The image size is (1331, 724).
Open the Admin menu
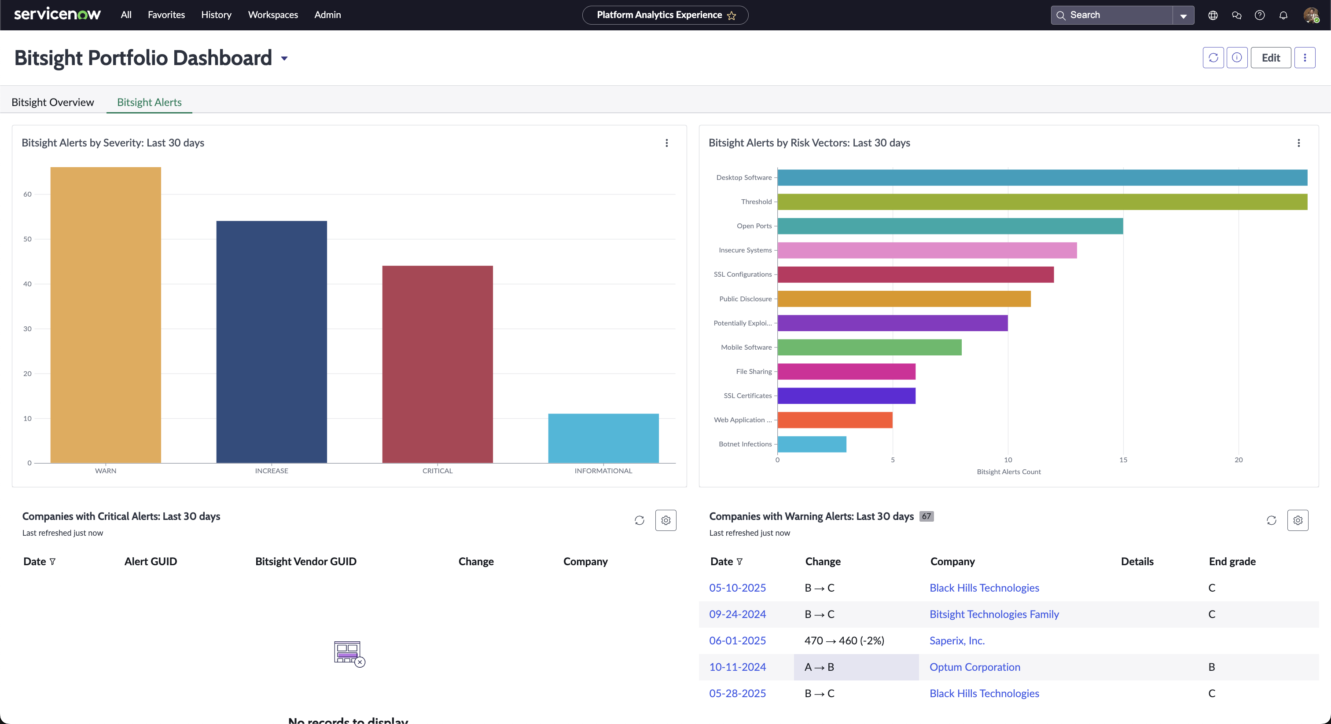327,15
